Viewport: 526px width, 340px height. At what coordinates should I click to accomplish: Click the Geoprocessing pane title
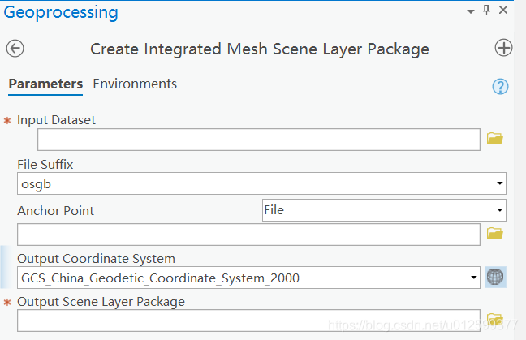[x=61, y=13]
